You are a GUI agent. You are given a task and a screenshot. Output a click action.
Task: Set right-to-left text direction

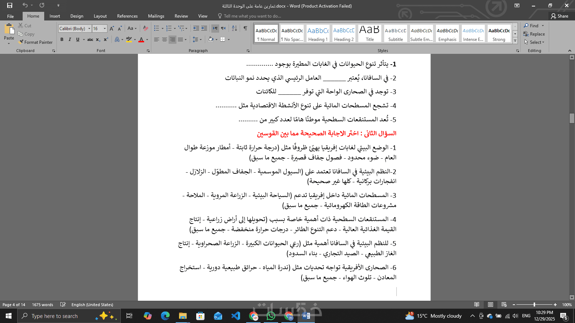[223, 28]
